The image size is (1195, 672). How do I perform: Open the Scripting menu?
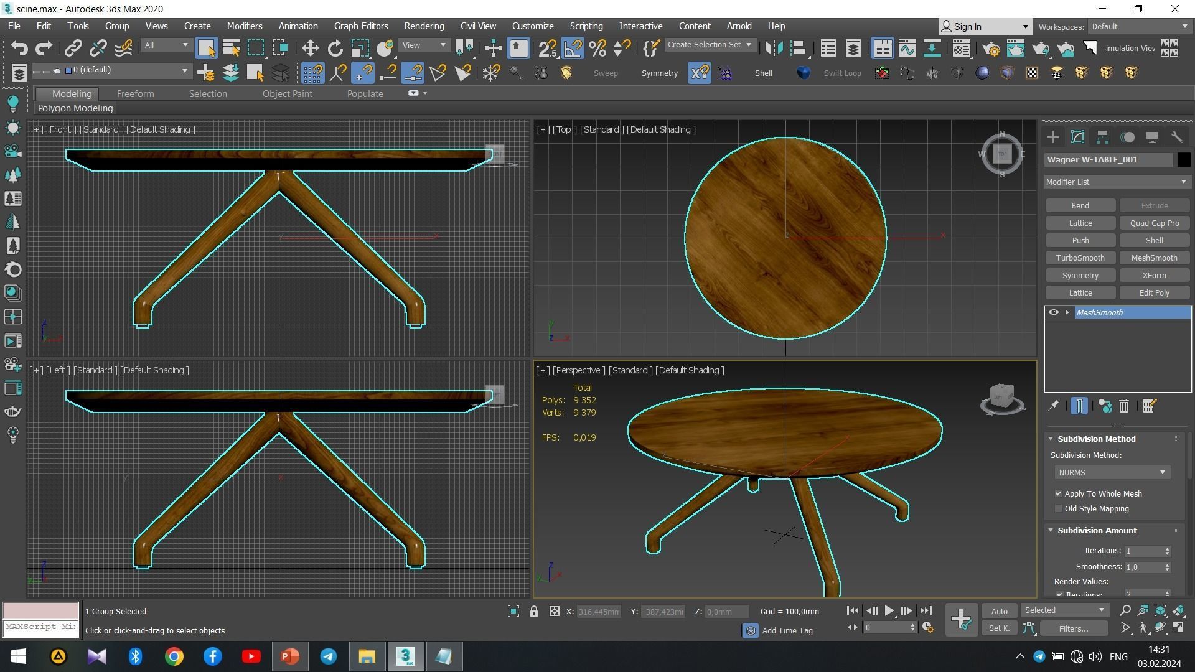tap(586, 26)
